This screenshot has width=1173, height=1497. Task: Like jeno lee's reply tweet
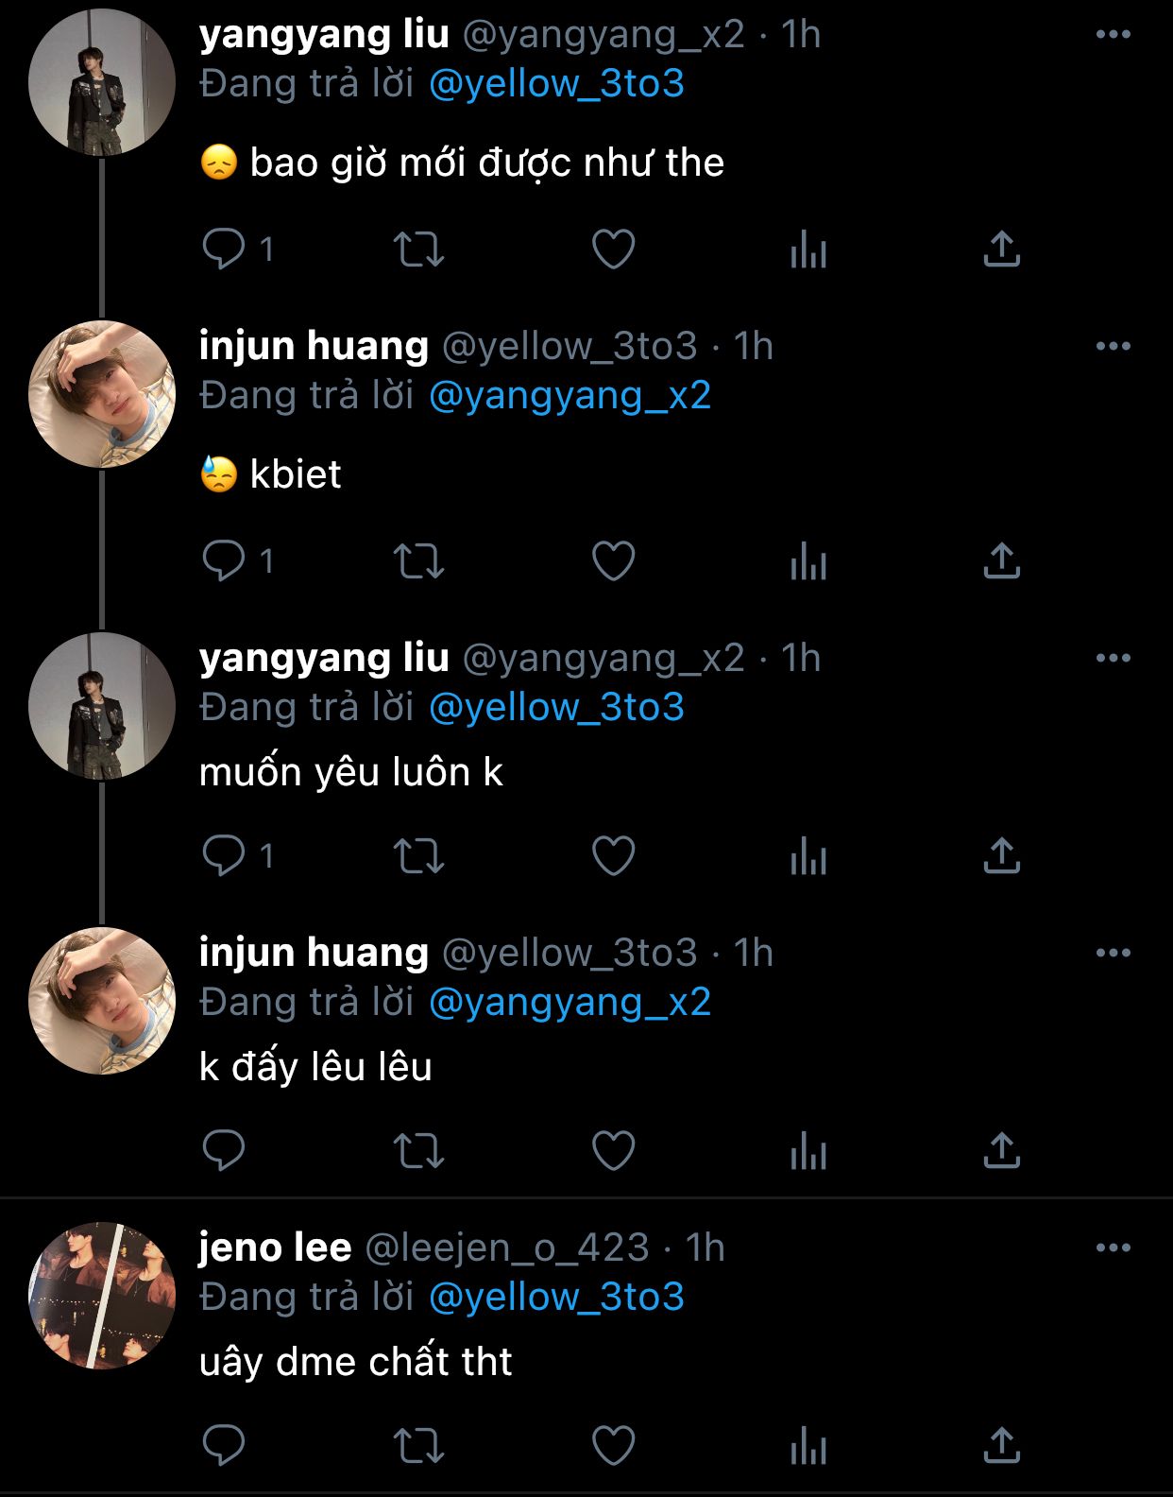pos(613,1446)
